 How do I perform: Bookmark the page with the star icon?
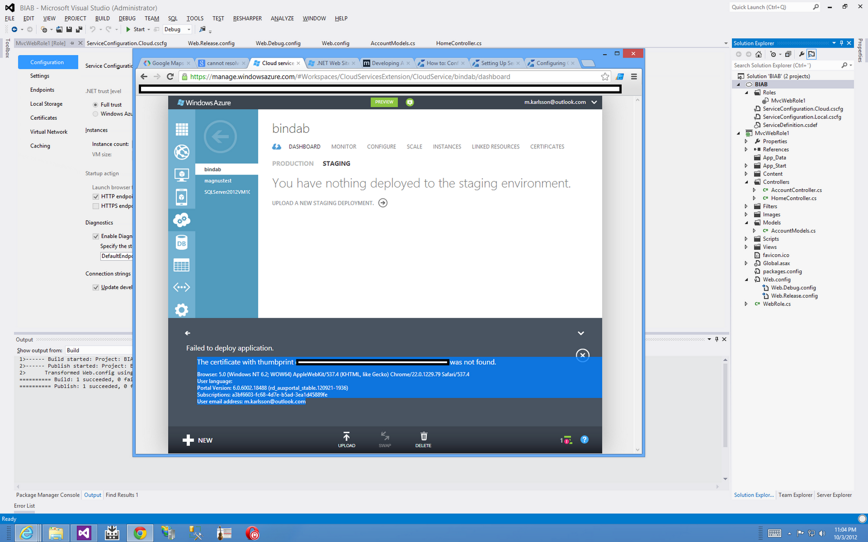[x=605, y=76]
